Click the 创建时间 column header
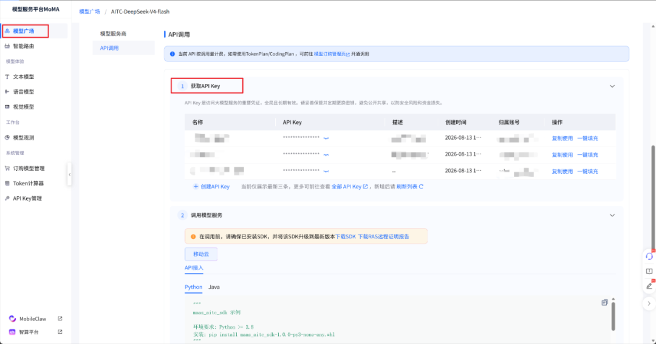This screenshot has width=656, height=344. pyautogui.click(x=456, y=122)
